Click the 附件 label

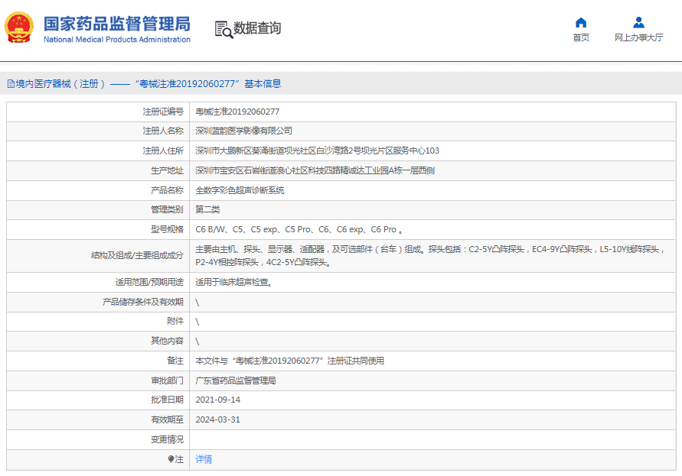click(x=175, y=322)
